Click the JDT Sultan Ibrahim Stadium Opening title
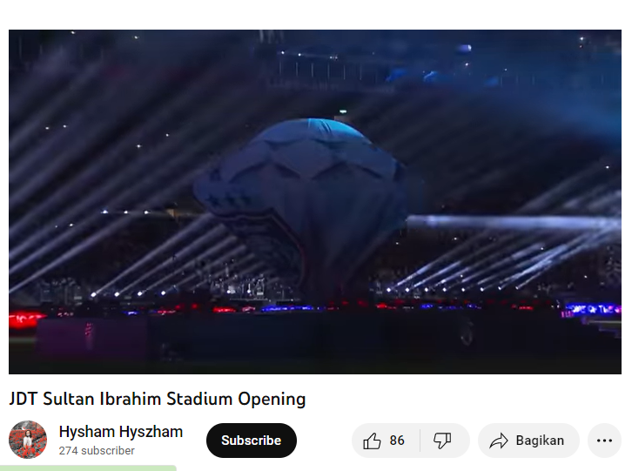The height and width of the screenshot is (471, 632). tap(158, 399)
